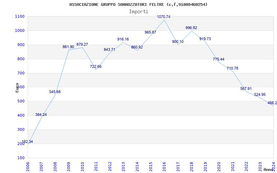Click y-axis tick 900
Screen dimensions: 277x173
pyautogui.click(x=21, y=45)
